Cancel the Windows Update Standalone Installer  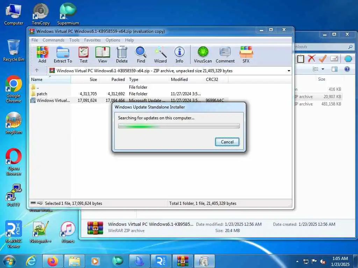[x=227, y=142]
